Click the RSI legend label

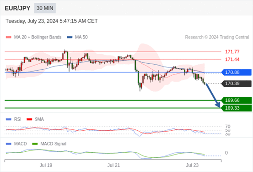(17, 119)
